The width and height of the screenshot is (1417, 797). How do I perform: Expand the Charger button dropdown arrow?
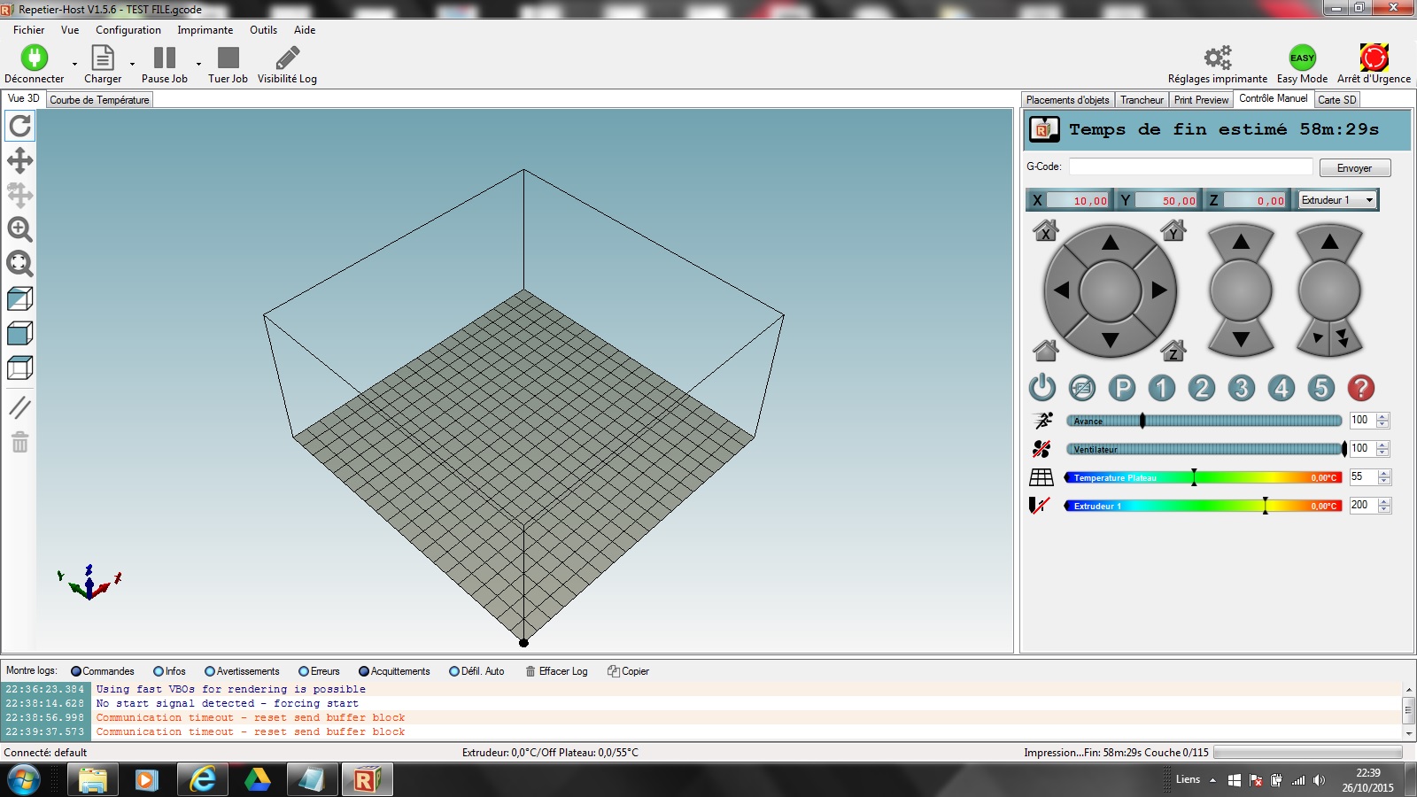pos(132,64)
